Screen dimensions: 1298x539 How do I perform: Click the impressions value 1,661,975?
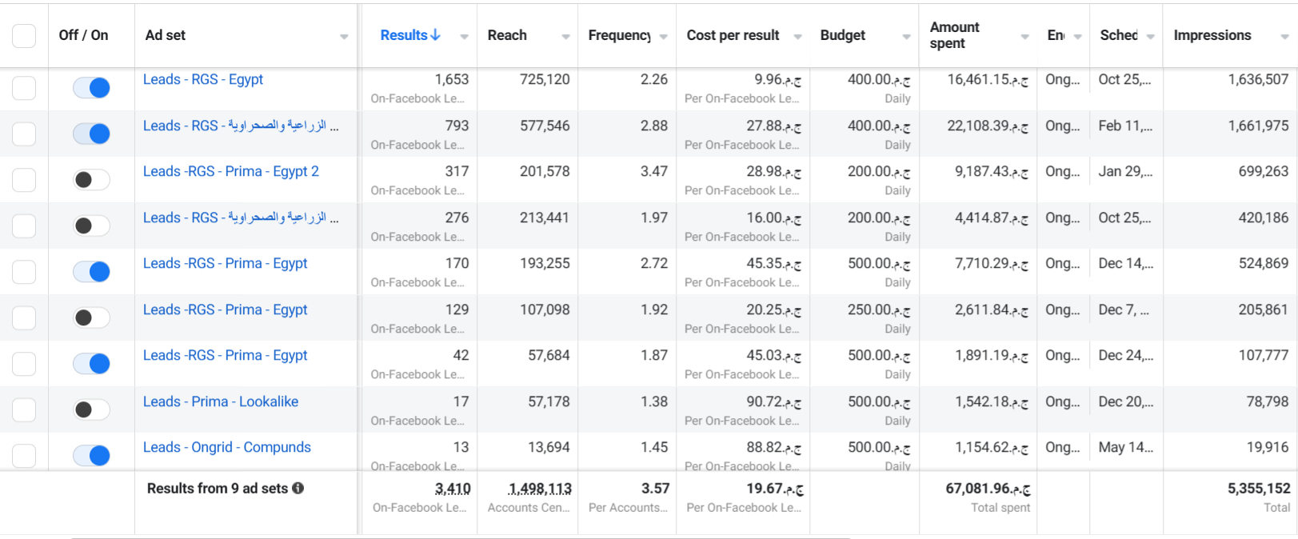tap(1258, 126)
